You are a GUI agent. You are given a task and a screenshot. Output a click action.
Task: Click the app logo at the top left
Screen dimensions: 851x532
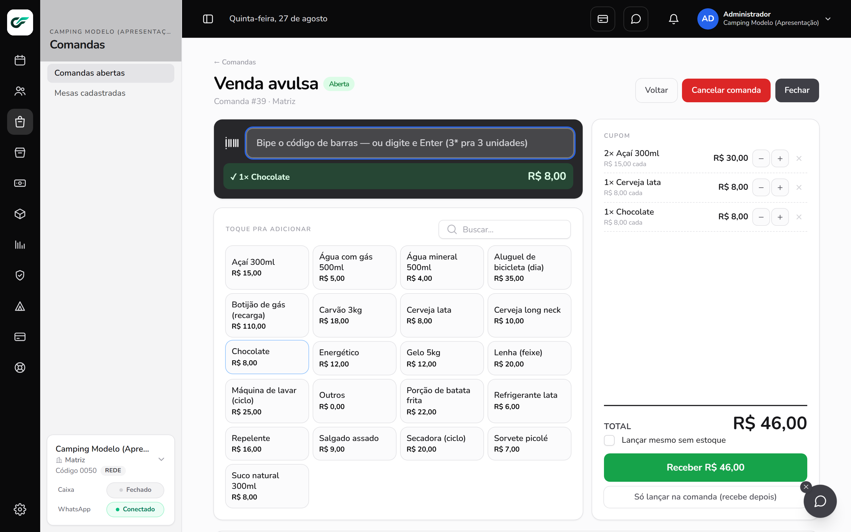[x=20, y=22]
